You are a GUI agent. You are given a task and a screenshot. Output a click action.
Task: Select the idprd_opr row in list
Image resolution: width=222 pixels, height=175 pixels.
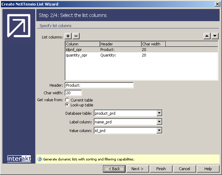point(74,50)
